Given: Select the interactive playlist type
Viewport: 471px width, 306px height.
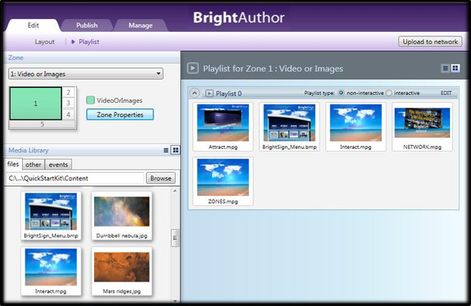Looking at the screenshot, I should pos(389,93).
